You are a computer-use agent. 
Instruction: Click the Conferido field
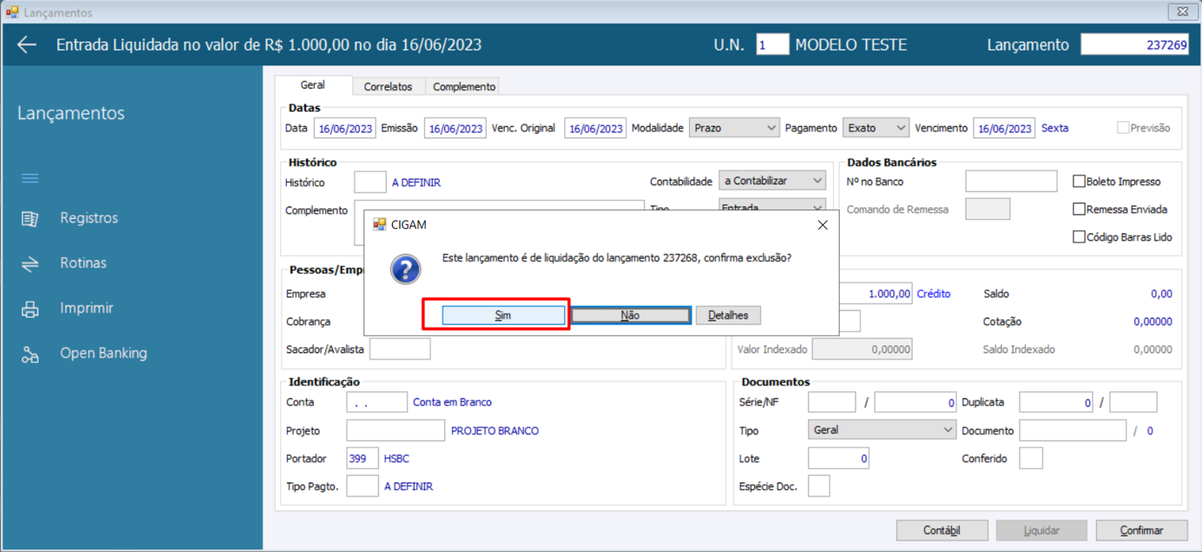click(1031, 458)
